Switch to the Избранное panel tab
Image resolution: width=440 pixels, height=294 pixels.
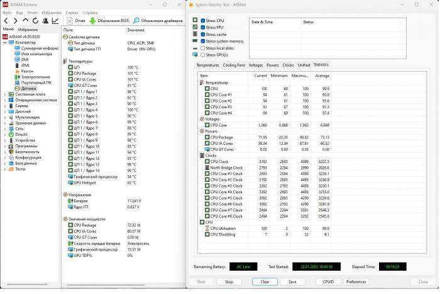click(28, 30)
